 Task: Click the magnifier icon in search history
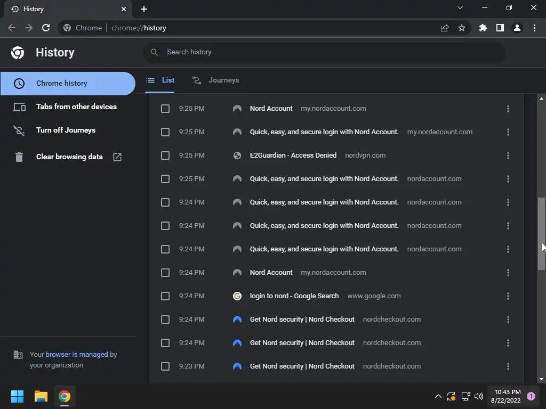click(x=154, y=52)
